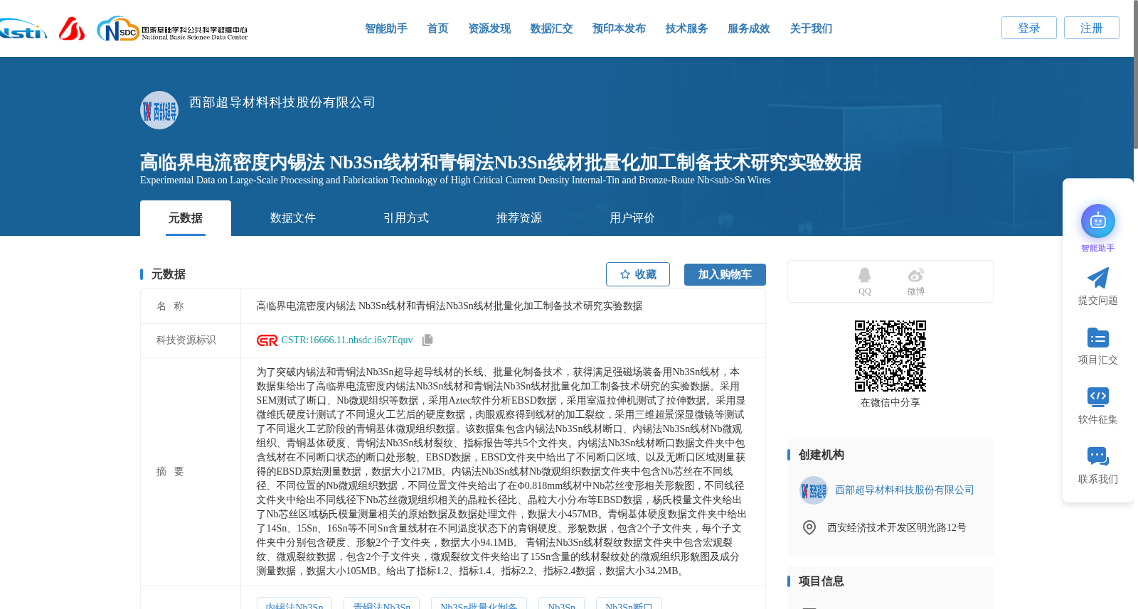The height and width of the screenshot is (609, 1138).
Task: Click the 青铜法Nb3Sn keyword tag
Action: (382, 604)
